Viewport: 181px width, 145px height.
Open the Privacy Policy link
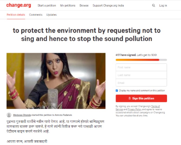click(134, 109)
